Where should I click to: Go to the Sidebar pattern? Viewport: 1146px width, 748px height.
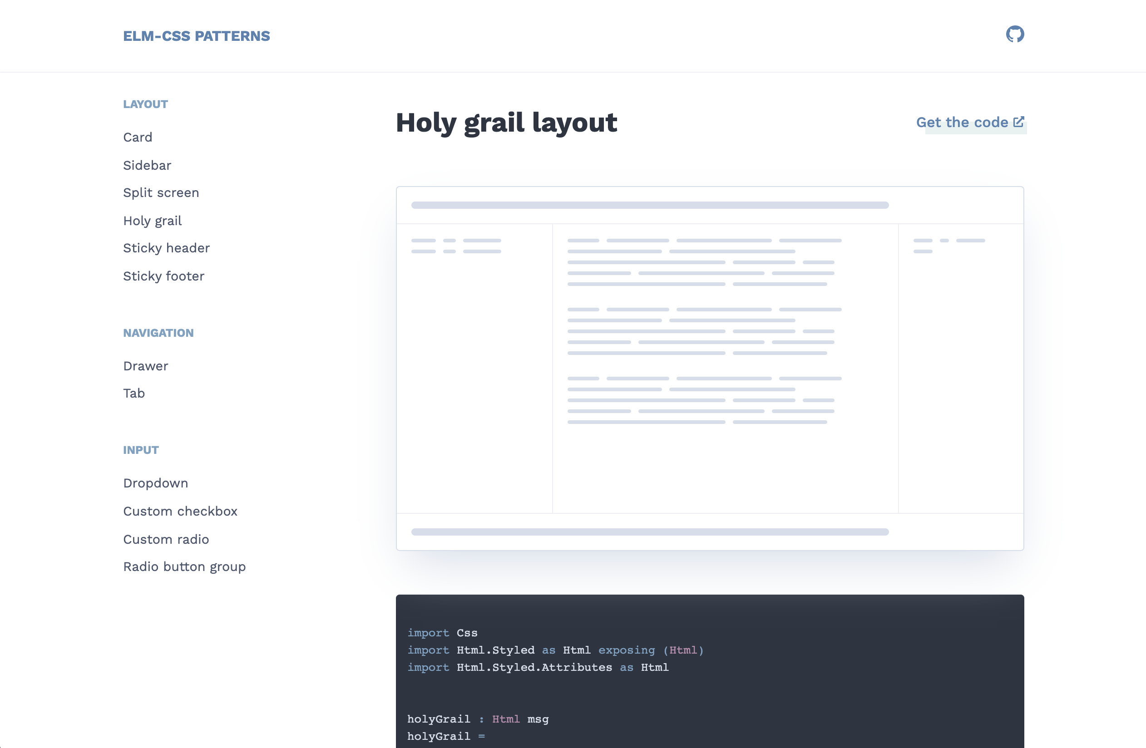click(147, 165)
